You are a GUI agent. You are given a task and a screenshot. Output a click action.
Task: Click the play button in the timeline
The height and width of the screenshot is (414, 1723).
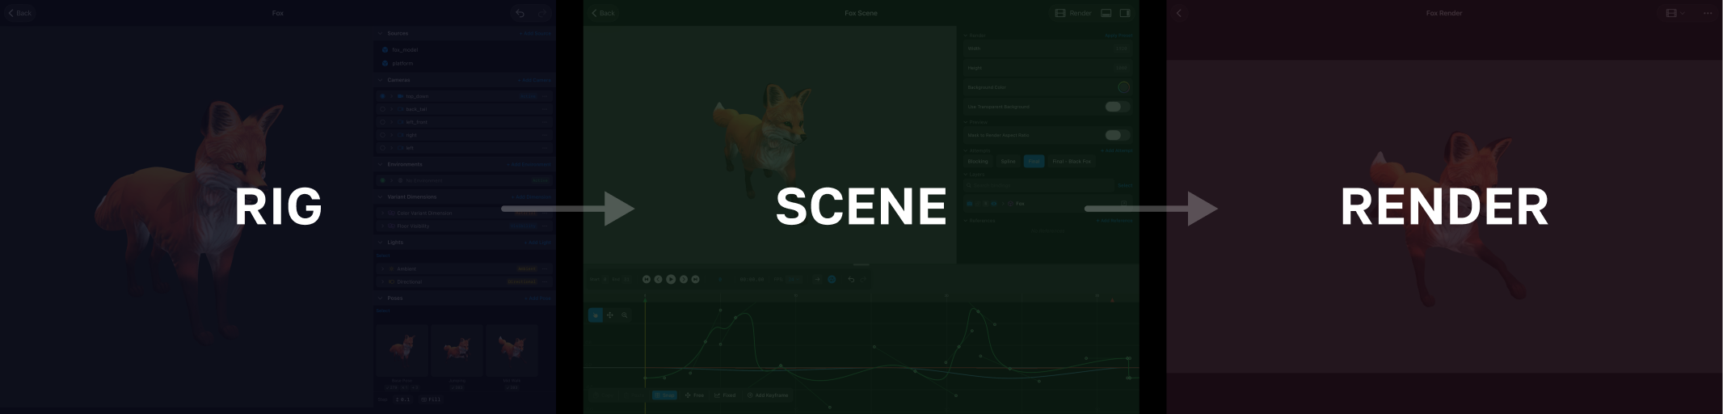[x=671, y=279]
